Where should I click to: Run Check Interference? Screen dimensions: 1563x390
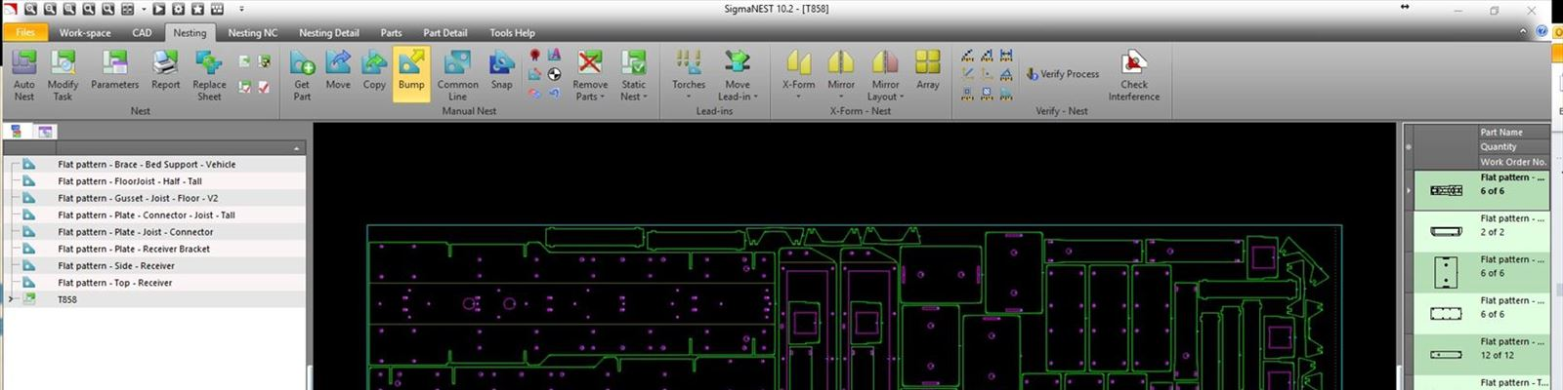[x=1134, y=75]
